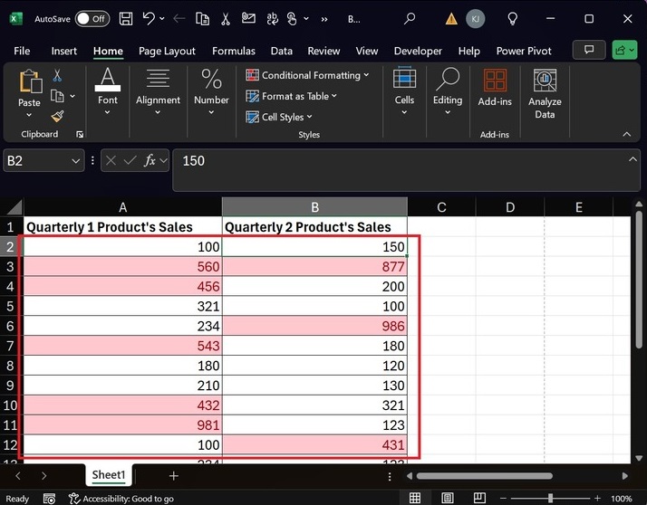Open the Name Box dropdown arrow
The width and height of the screenshot is (647, 505).
pos(75,160)
